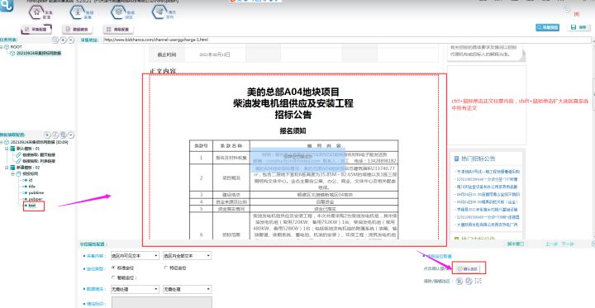The image size is (595, 308).
Task: Click the table icon of template 01
Action: tap(12, 149)
